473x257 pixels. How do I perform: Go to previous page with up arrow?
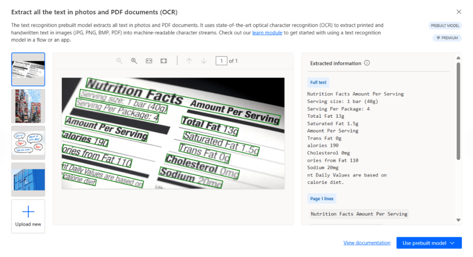point(189,61)
